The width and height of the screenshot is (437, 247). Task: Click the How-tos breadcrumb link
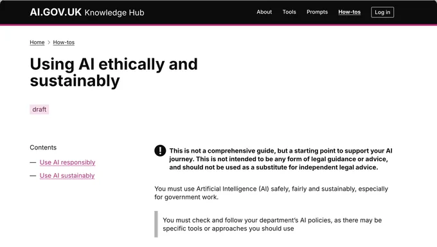pyautogui.click(x=64, y=42)
